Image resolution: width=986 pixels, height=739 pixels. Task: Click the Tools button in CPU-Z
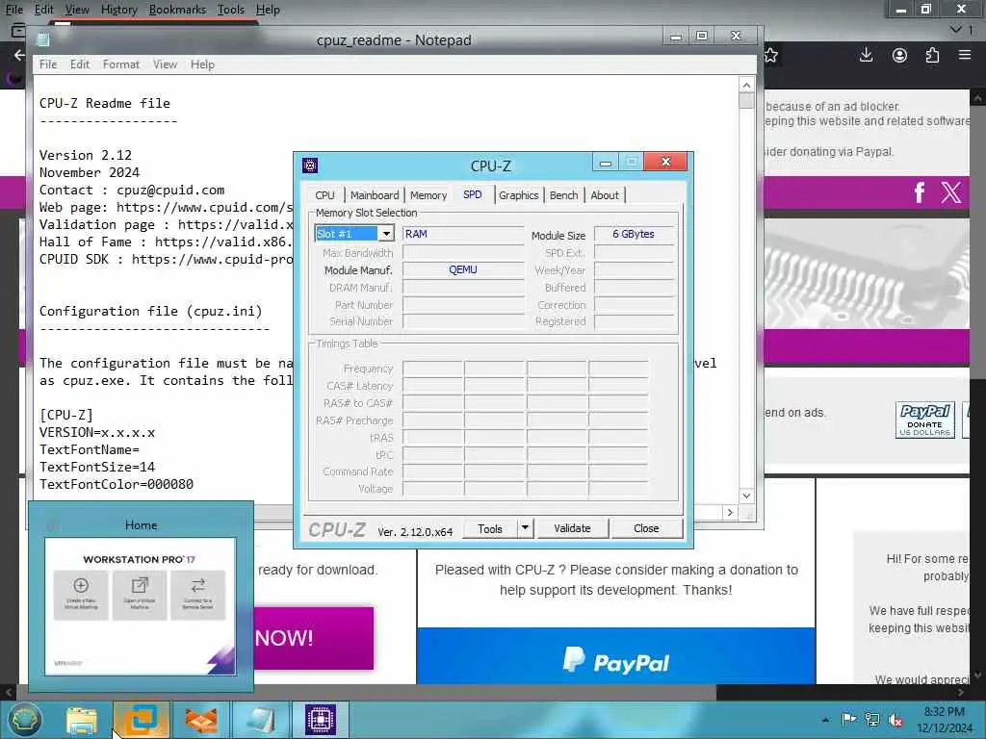[490, 528]
